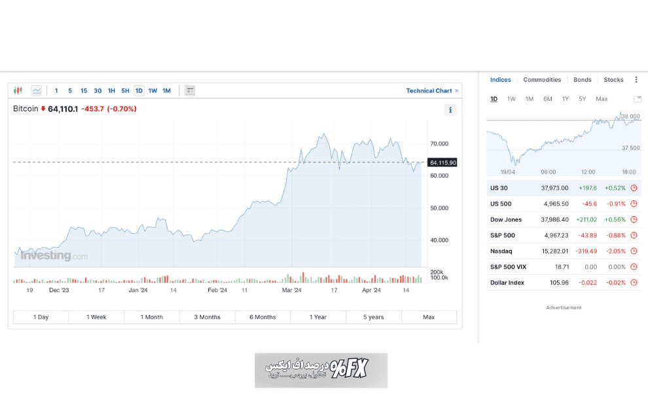Click the clock icon in Dow Jones row
This screenshot has width=648, height=393.
pos(634,219)
